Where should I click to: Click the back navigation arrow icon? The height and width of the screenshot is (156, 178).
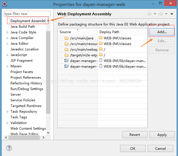(x=149, y=14)
